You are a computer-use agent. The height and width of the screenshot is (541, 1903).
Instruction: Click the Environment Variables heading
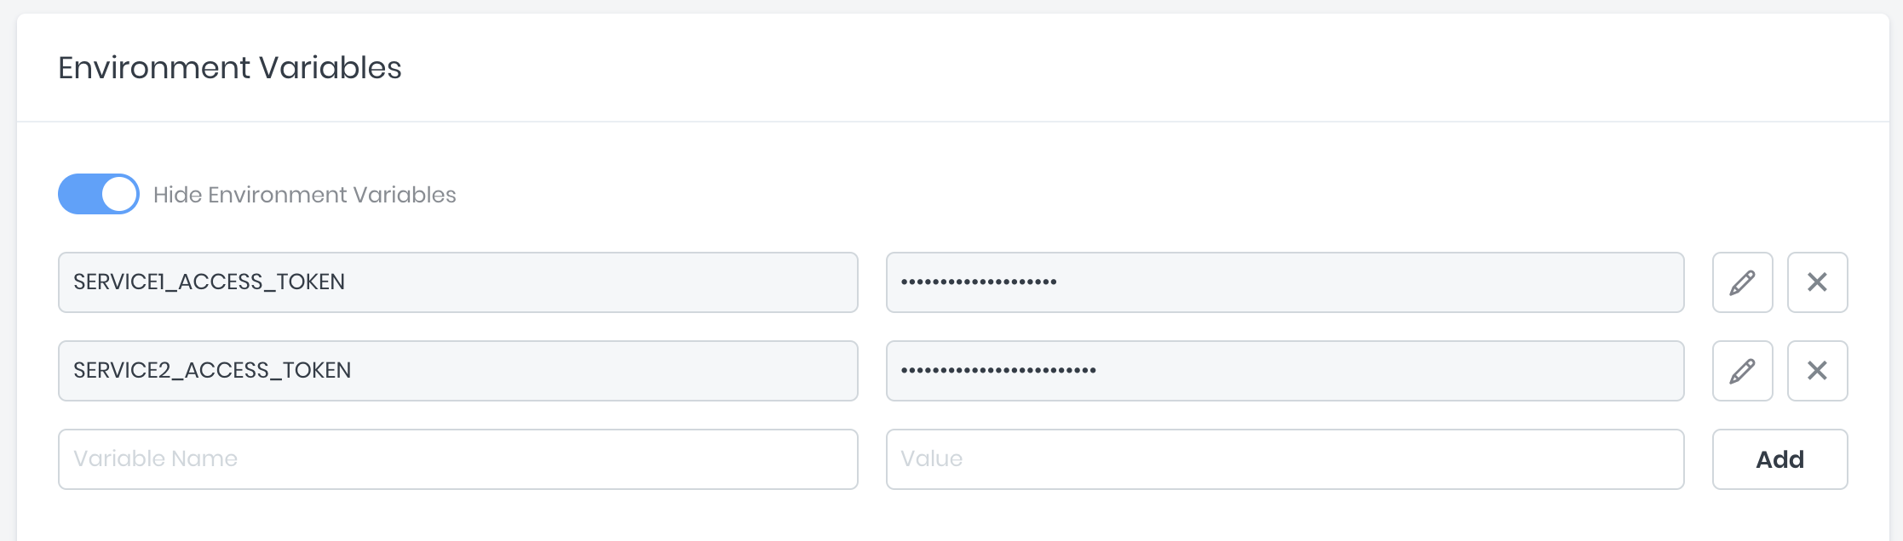pos(230,68)
